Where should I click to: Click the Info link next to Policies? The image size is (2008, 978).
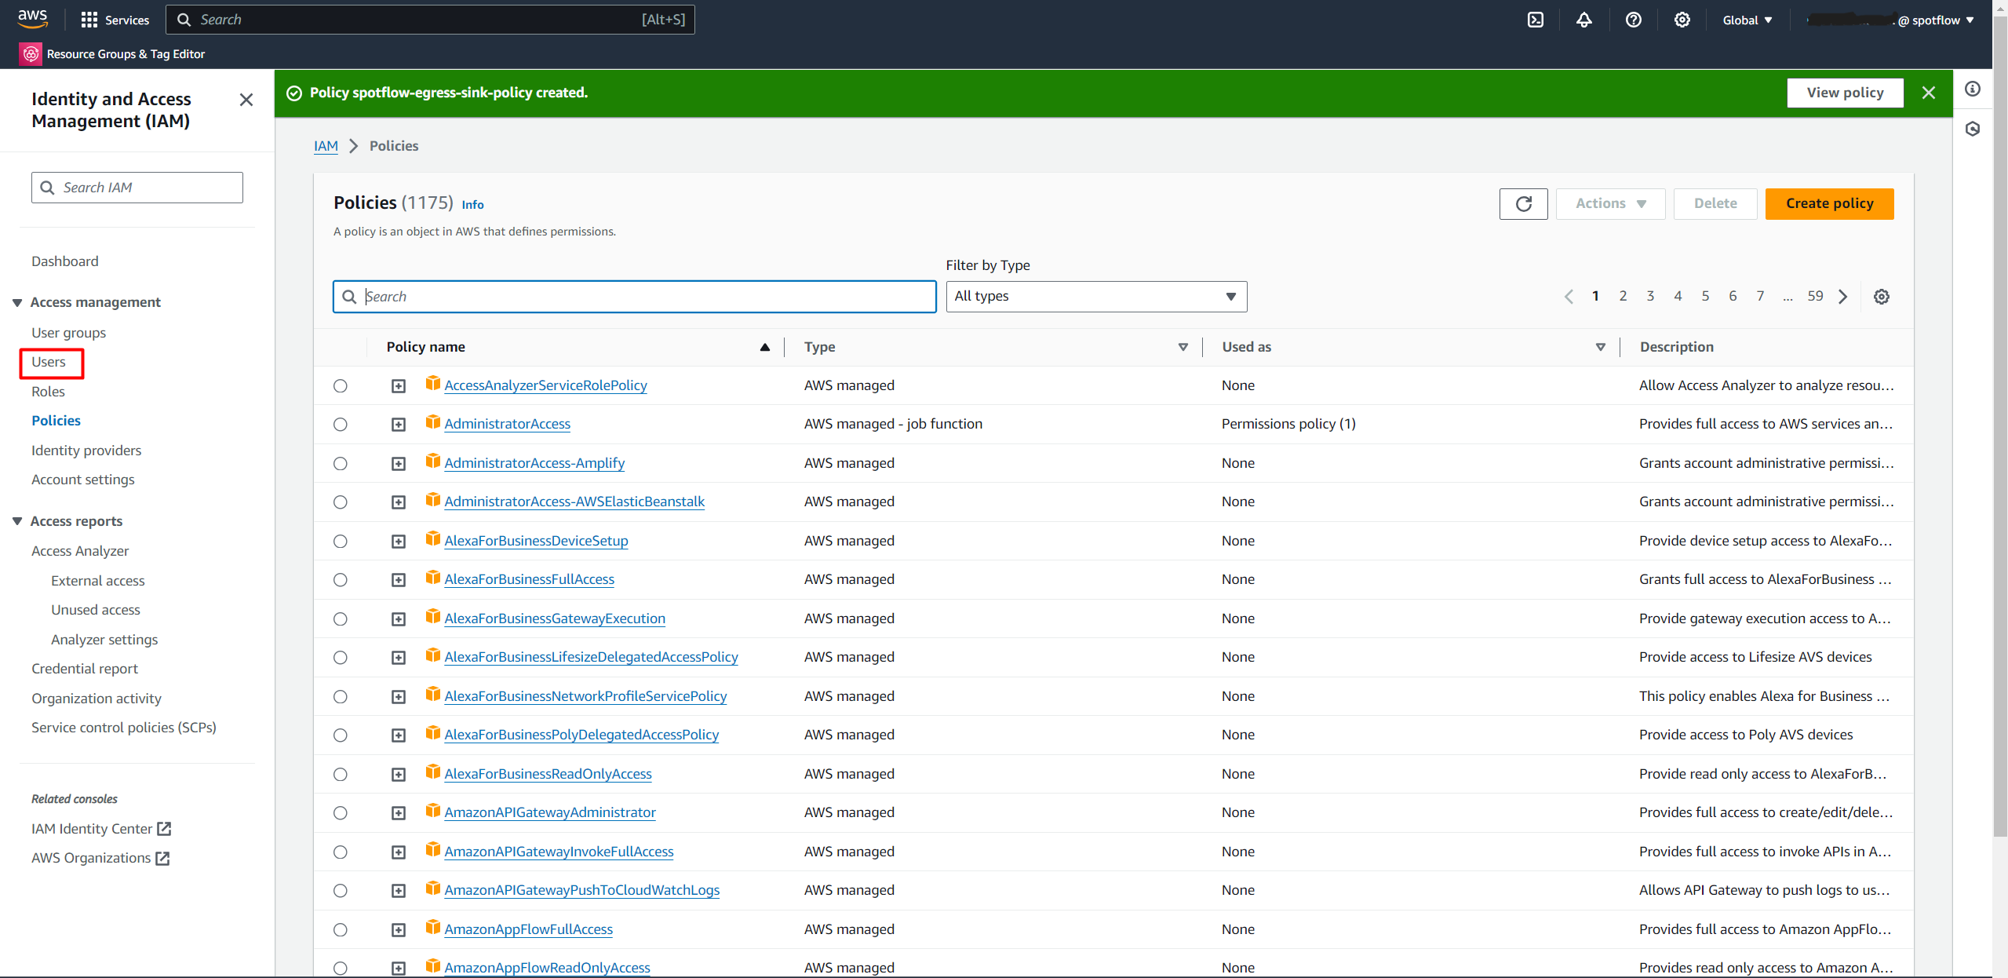click(472, 205)
